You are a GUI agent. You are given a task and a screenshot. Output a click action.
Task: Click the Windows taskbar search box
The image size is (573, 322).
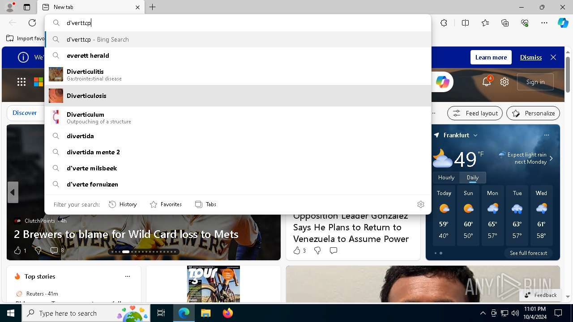[86, 313]
